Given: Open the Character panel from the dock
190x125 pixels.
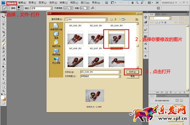Looking at the screenshot, I should click(146, 44).
